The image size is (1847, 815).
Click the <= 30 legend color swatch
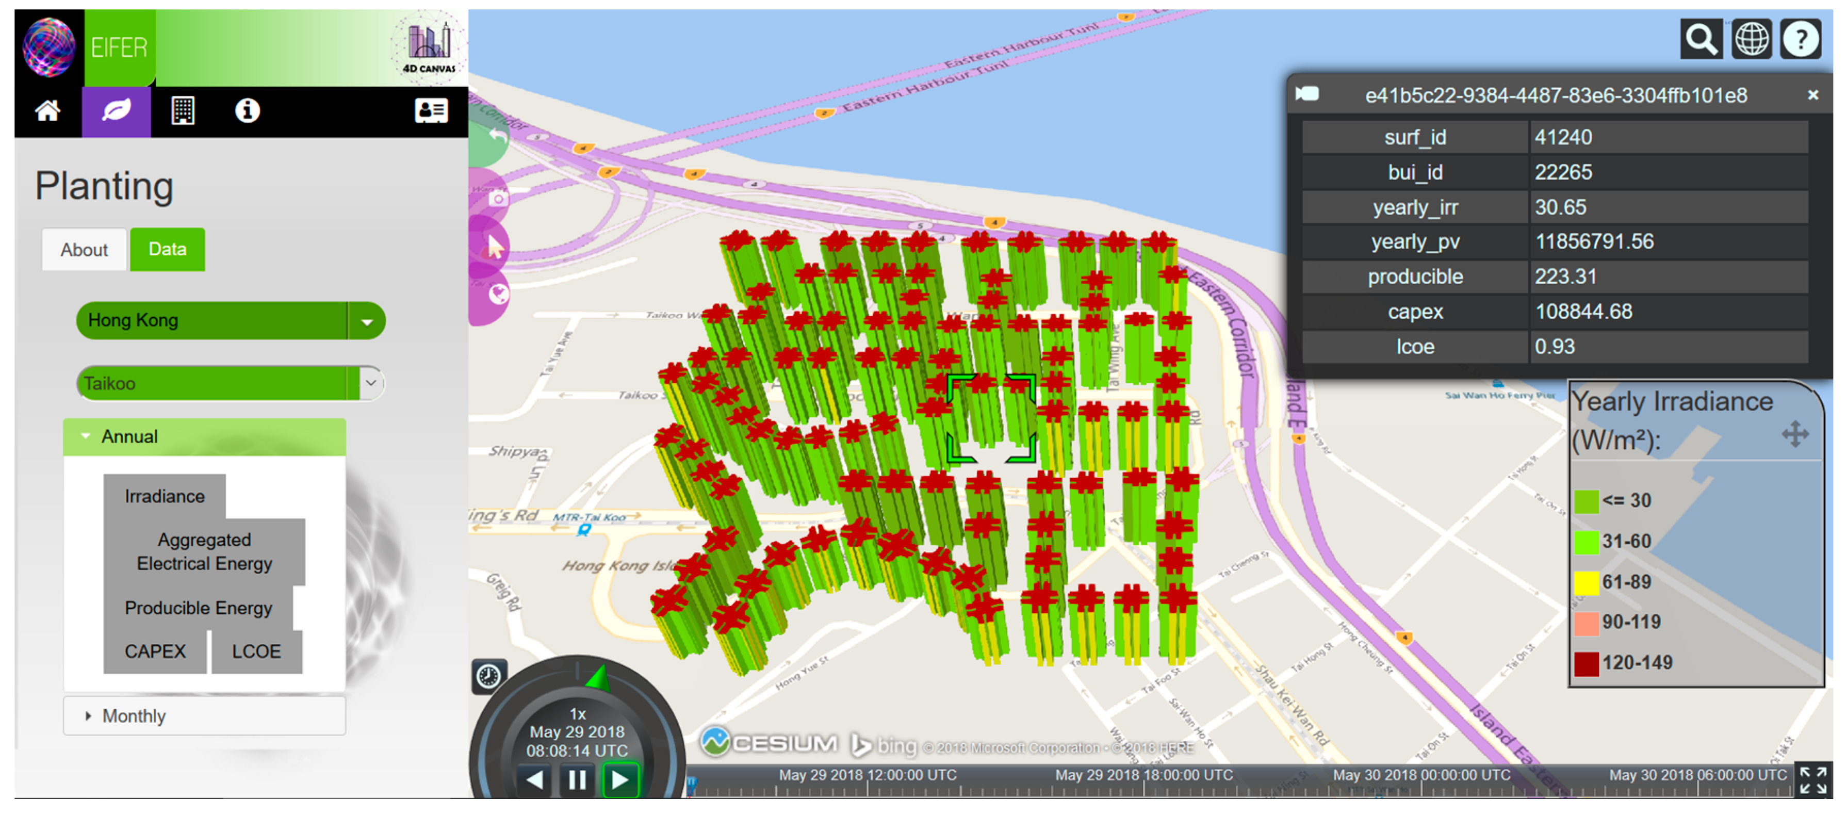(x=1587, y=501)
